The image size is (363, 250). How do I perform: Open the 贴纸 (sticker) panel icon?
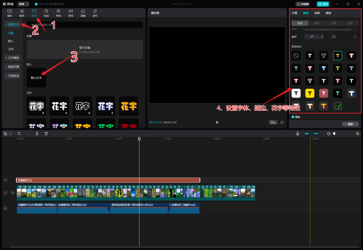(x=46, y=13)
